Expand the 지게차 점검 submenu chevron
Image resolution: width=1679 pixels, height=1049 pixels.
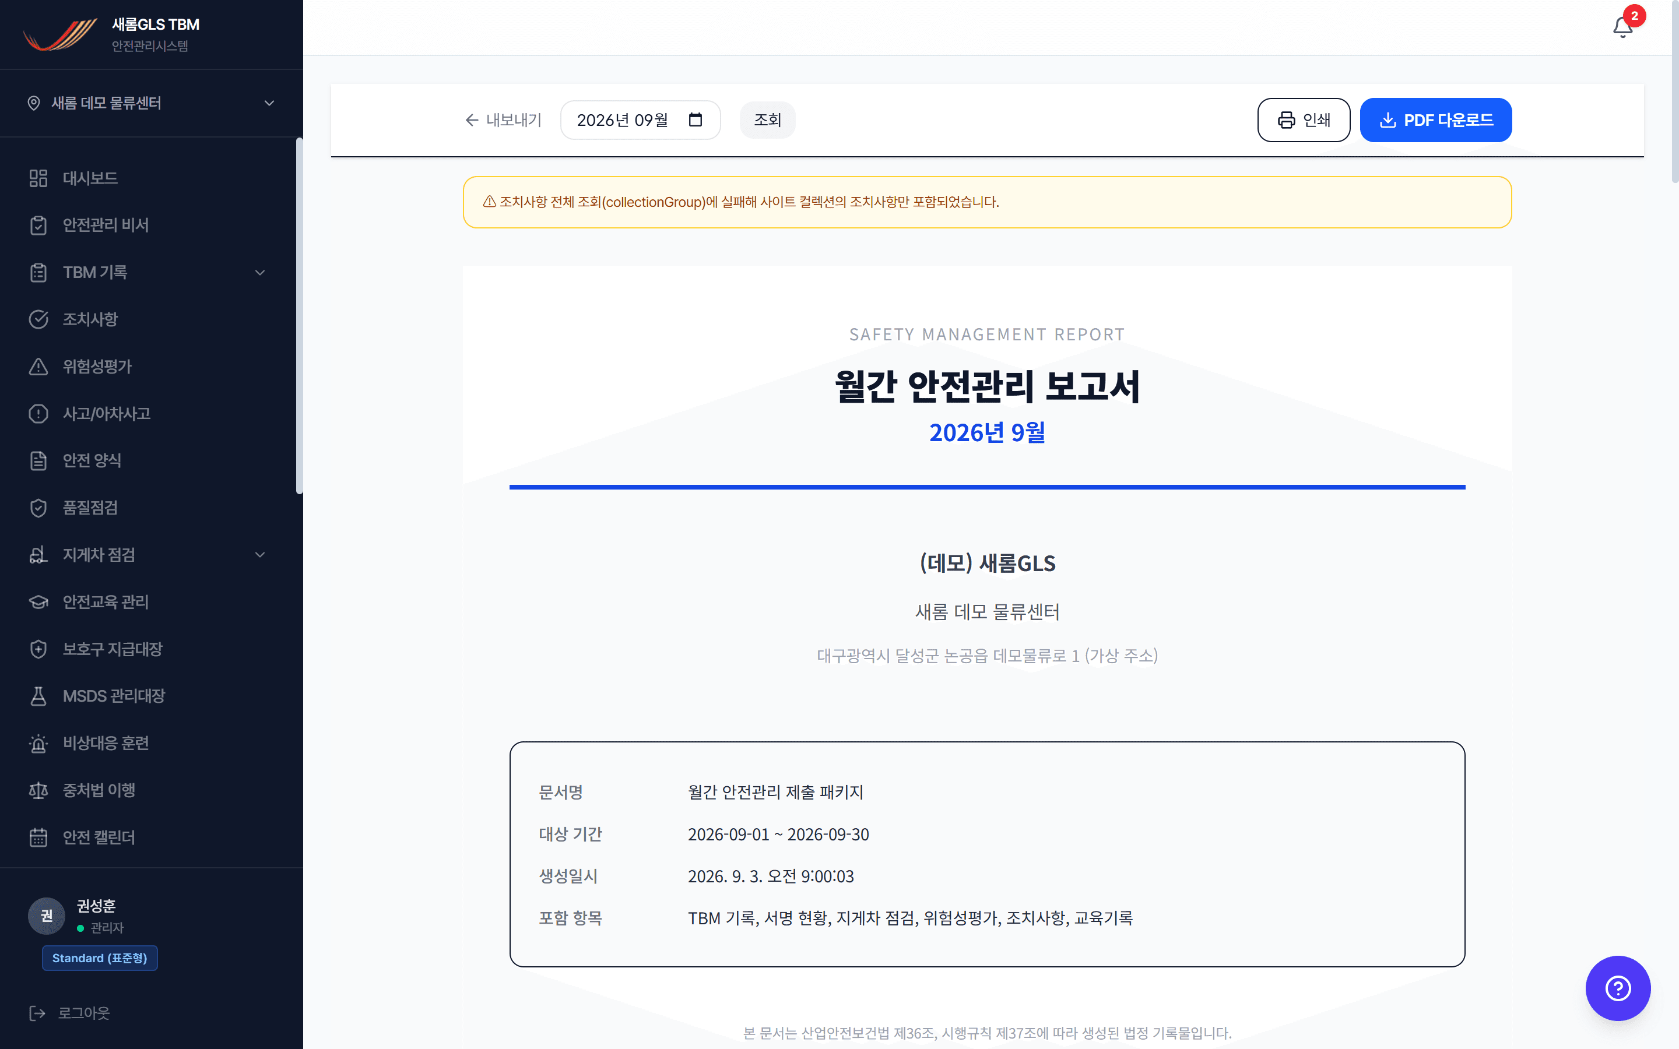(260, 554)
